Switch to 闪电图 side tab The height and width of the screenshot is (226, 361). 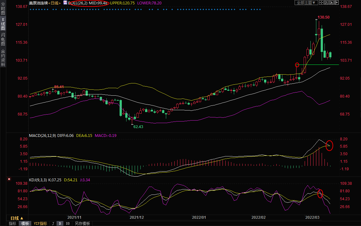pos(3,39)
